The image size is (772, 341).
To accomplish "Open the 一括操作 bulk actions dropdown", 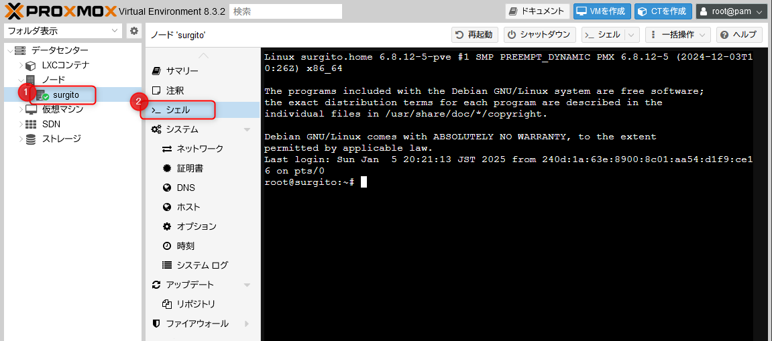I will pyautogui.click(x=677, y=35).
